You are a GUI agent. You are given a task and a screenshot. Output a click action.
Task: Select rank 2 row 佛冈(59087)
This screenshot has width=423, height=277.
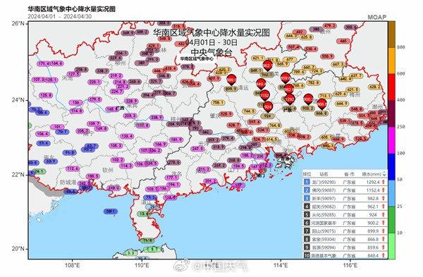345,190
